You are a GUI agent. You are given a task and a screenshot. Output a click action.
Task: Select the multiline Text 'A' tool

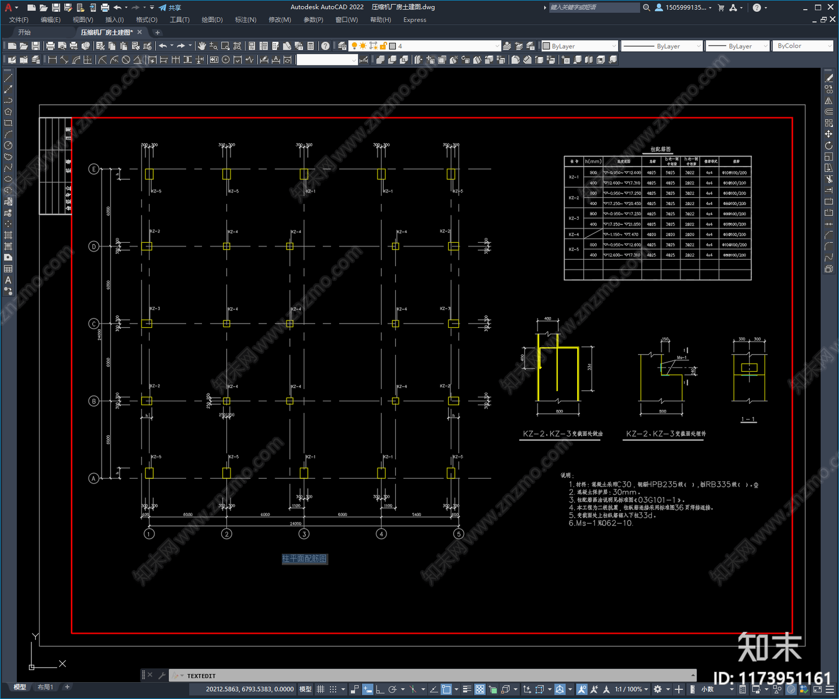(8, 280)
